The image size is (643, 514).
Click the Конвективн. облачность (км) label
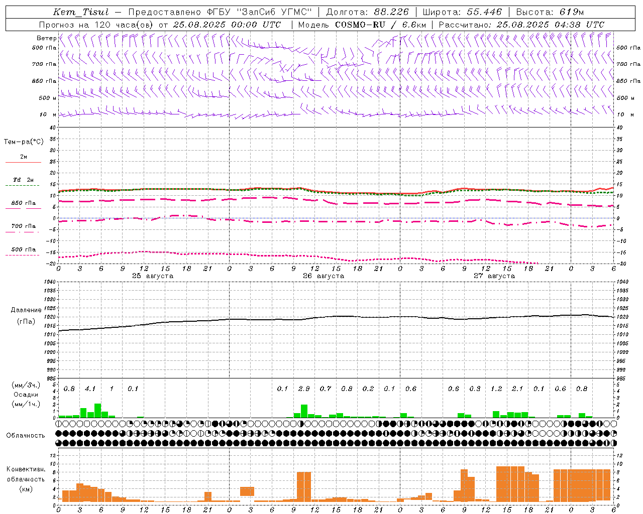26,479
